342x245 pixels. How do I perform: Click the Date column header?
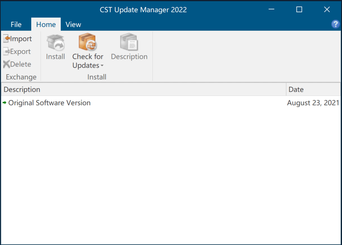[296, 89]
